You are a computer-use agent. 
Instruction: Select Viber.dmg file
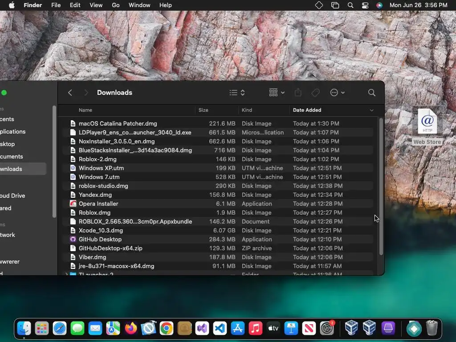coord(218,257)
